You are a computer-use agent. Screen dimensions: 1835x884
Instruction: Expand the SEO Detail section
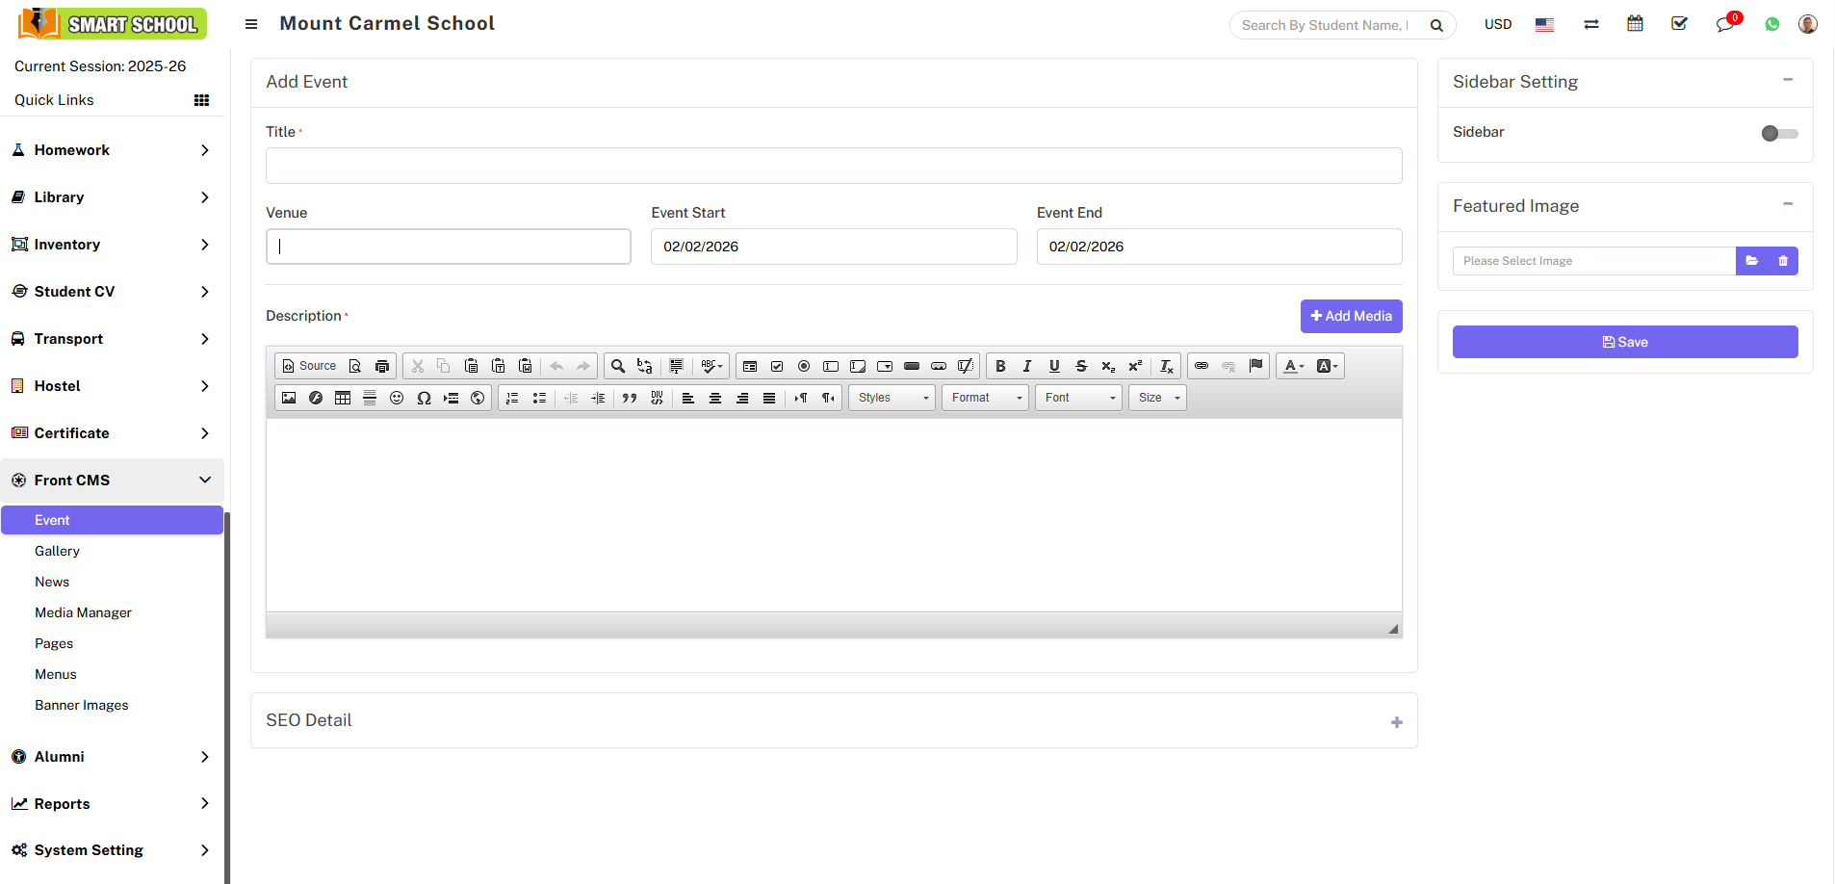point(1396,722)
